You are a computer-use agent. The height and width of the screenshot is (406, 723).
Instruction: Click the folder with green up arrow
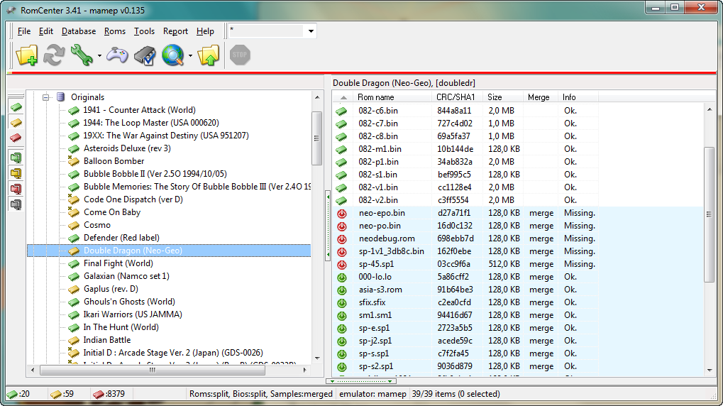pyautogui.click(x=209, y=55)
